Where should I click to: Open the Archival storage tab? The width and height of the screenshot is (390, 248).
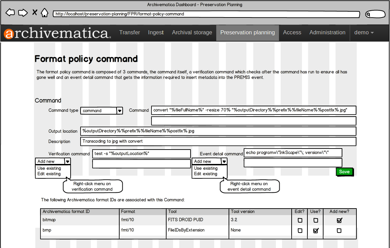pyautogui.click(x=192, y=33)
